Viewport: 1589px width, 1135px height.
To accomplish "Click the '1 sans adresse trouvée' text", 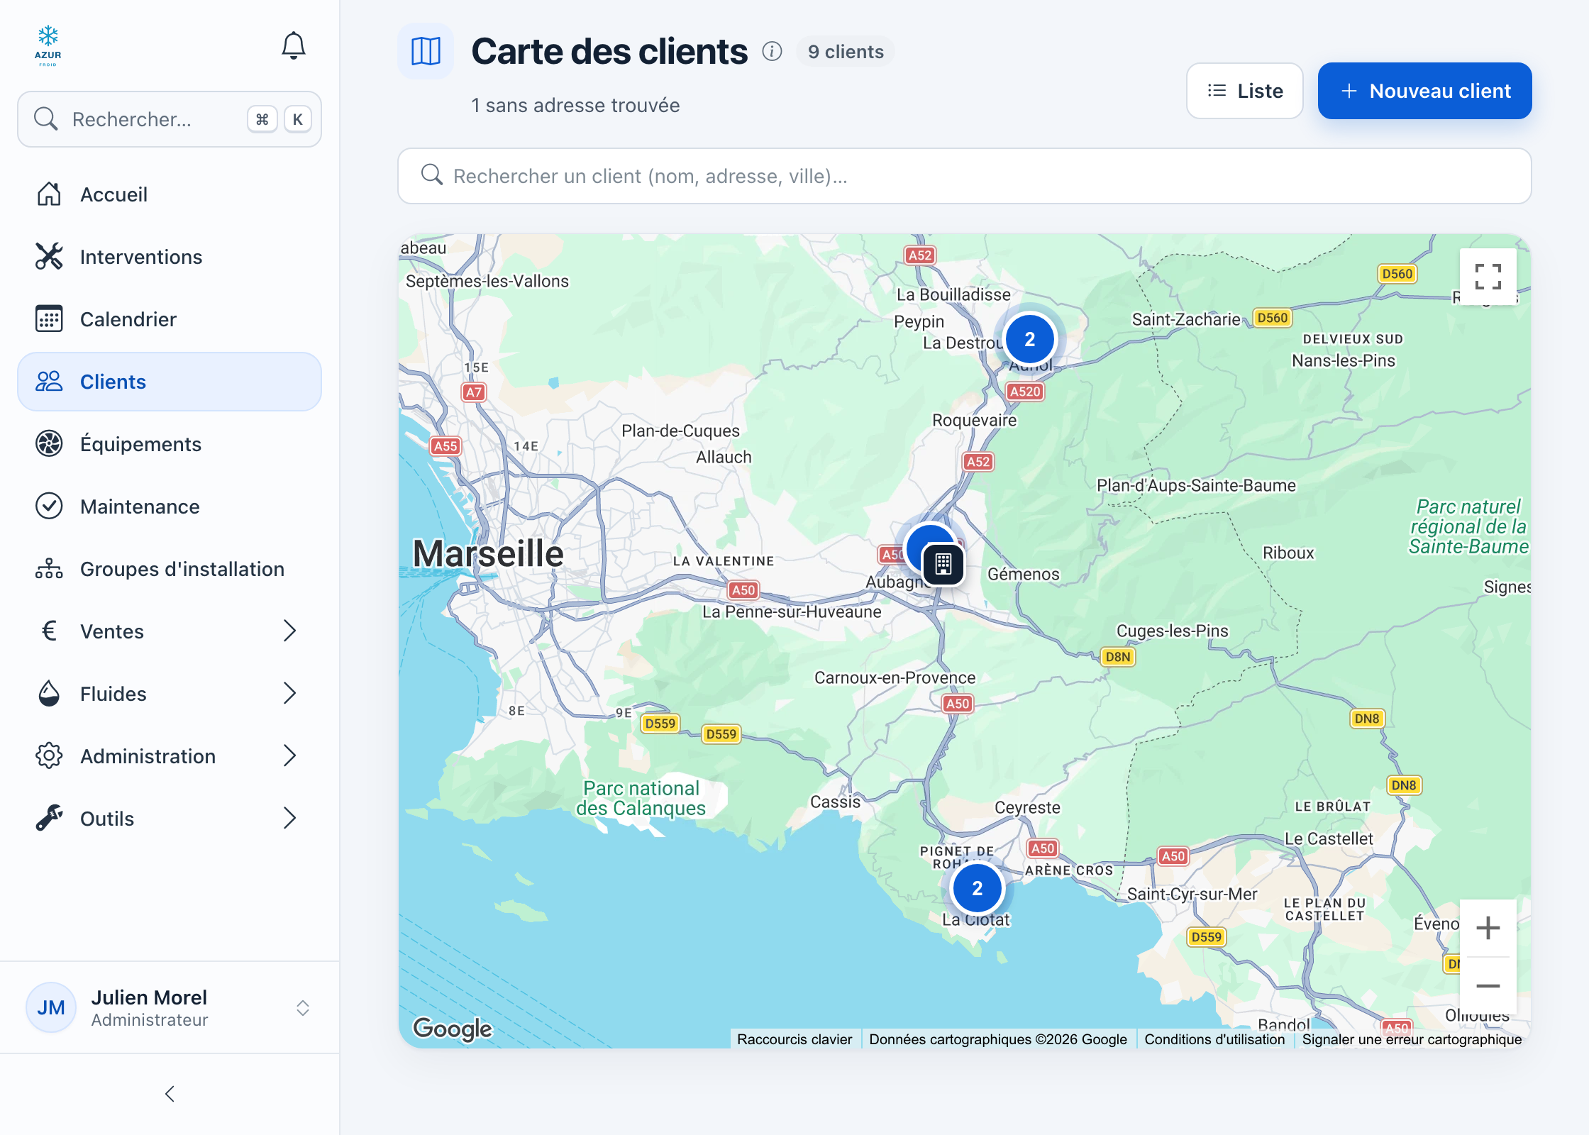I will tap(575, 106).
